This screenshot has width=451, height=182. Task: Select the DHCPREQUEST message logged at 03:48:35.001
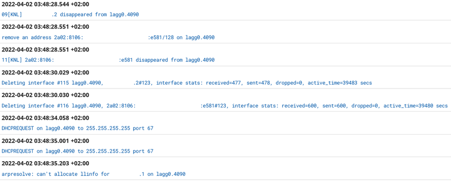point(77,151)
